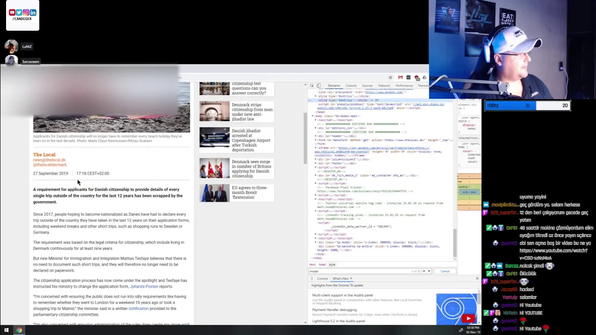Click the webpage vertical scrollbar
Viewport: 596px width, 335px height.
point(305,139)
